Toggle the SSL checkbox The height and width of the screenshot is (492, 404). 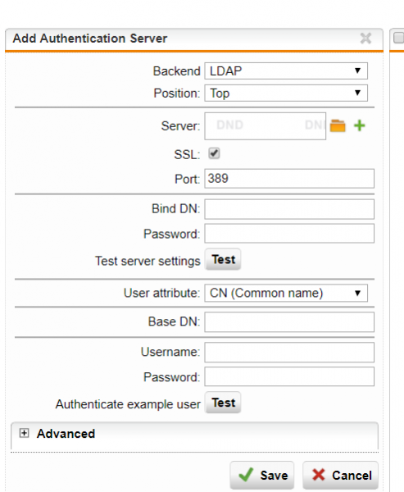(x=214, y=153)
